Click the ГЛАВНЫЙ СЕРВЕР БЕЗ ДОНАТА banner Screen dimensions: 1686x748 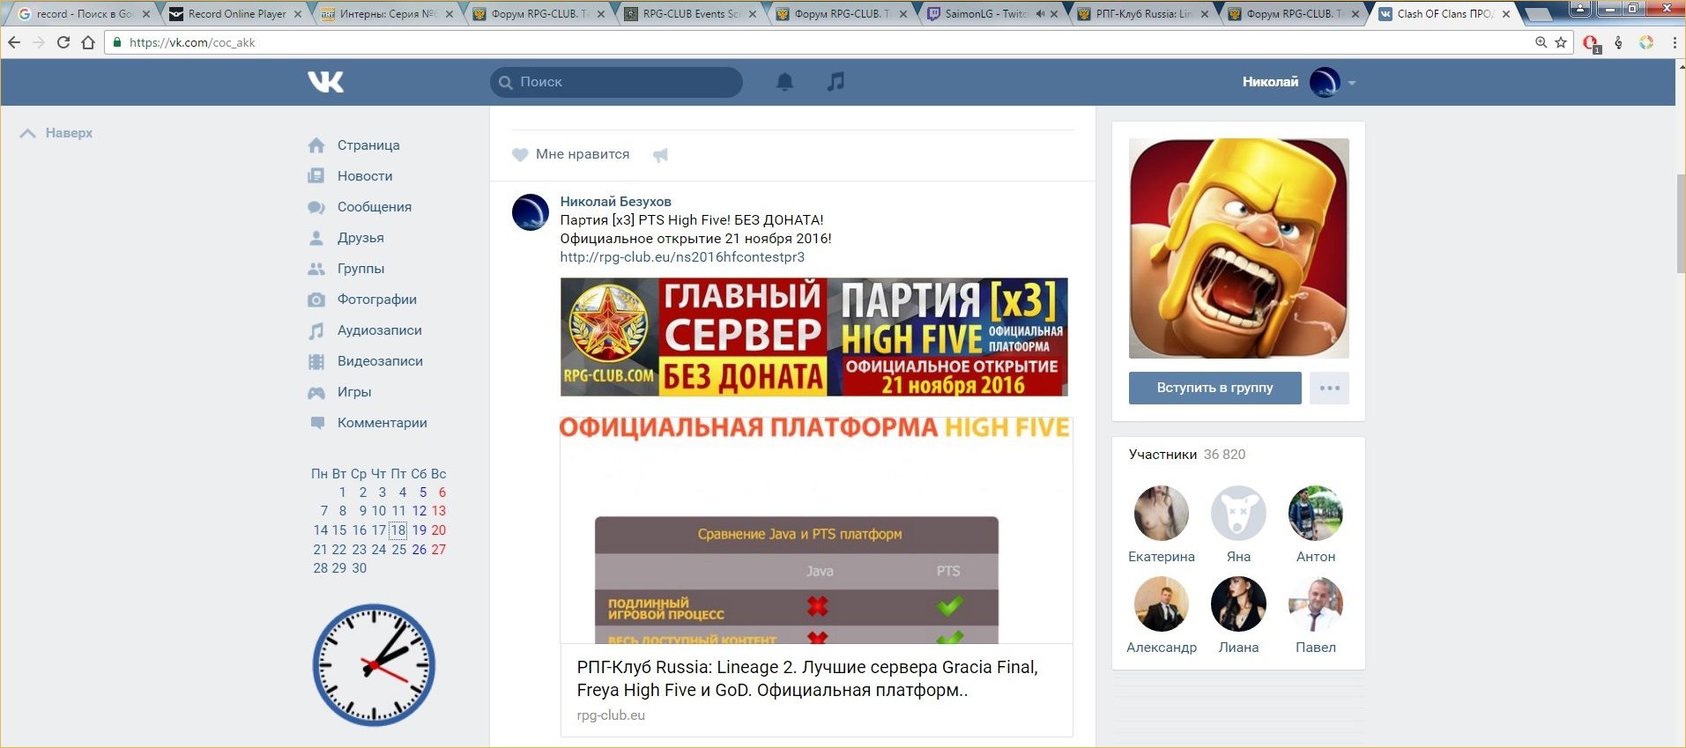[813, 337]
